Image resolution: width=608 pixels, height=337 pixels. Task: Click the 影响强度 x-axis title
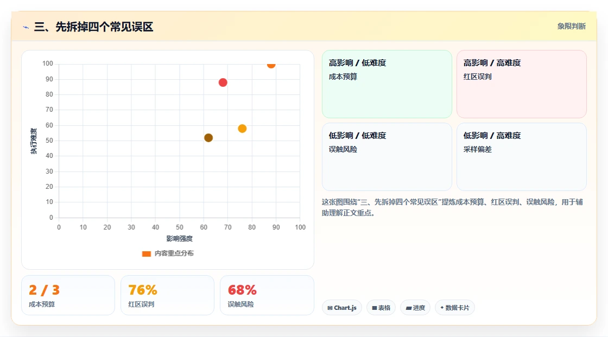point(180,238)
